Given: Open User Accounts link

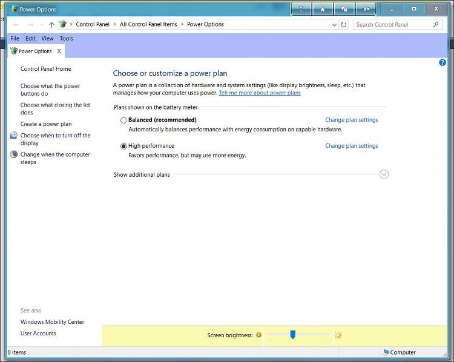Looking at the screenshot, I should coord(38,334).
